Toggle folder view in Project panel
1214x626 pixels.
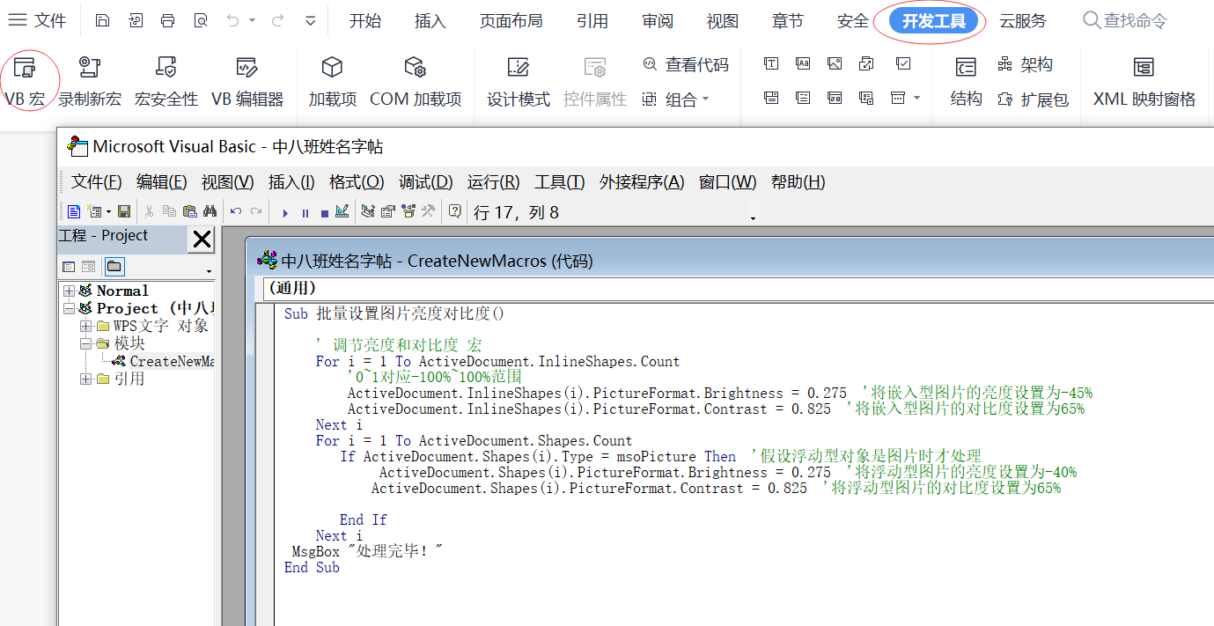[x=114, y=266]
